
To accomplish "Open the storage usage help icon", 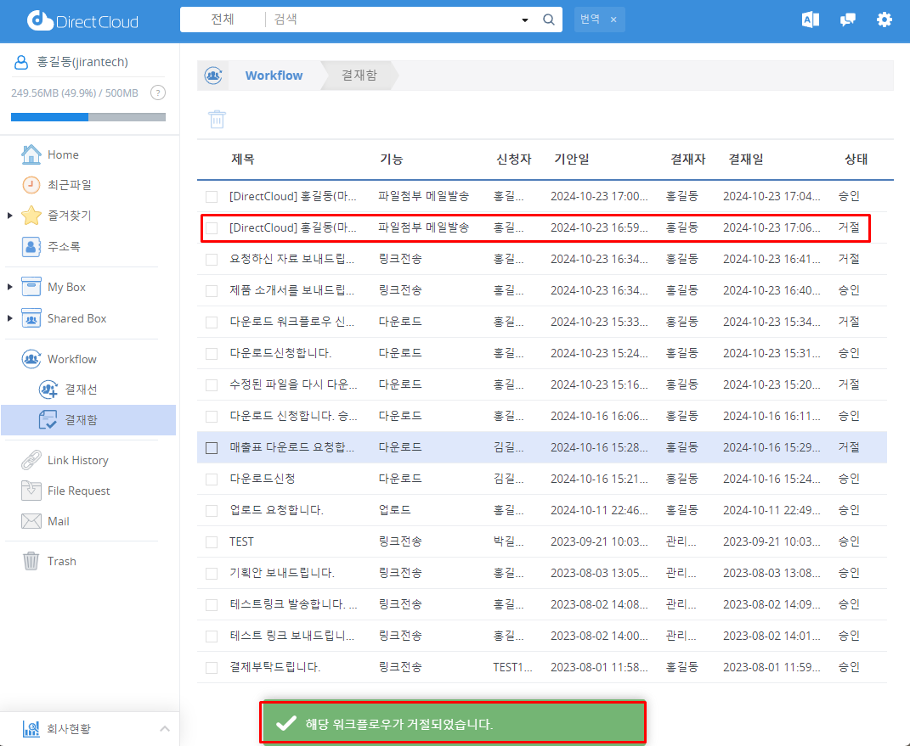I will pyautogui.click(x=157, y=93).
